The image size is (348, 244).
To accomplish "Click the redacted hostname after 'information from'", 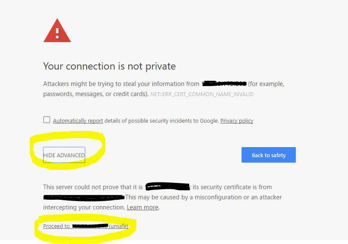I will pos(223,83).
